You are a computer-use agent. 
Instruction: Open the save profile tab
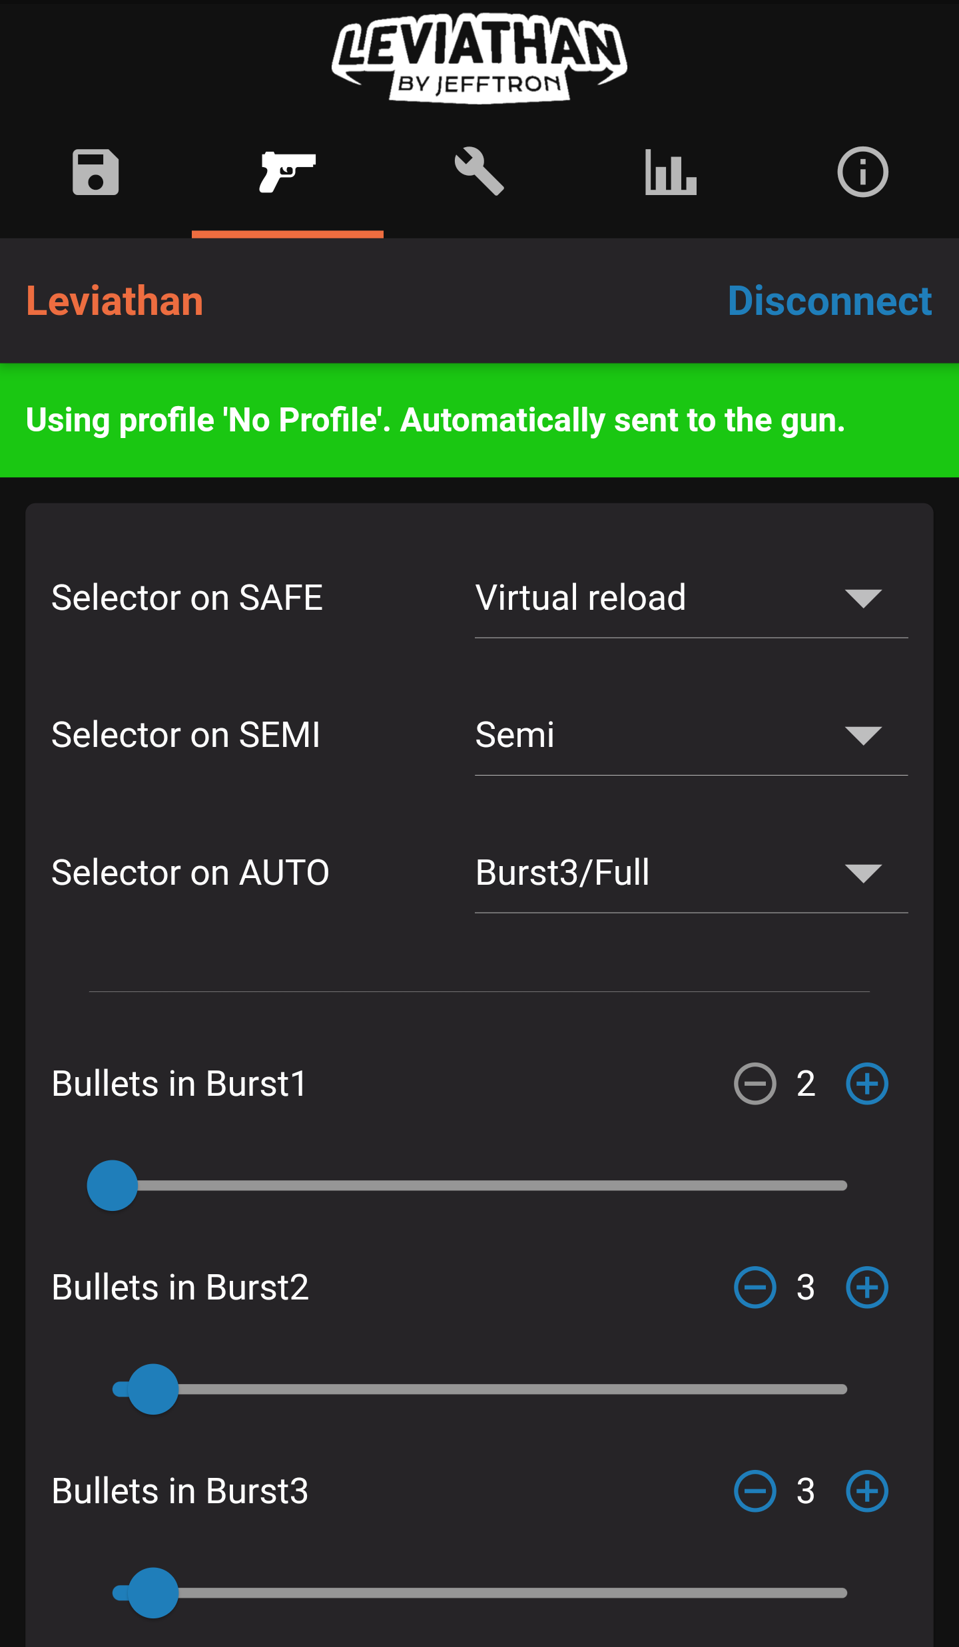(96, 172)
